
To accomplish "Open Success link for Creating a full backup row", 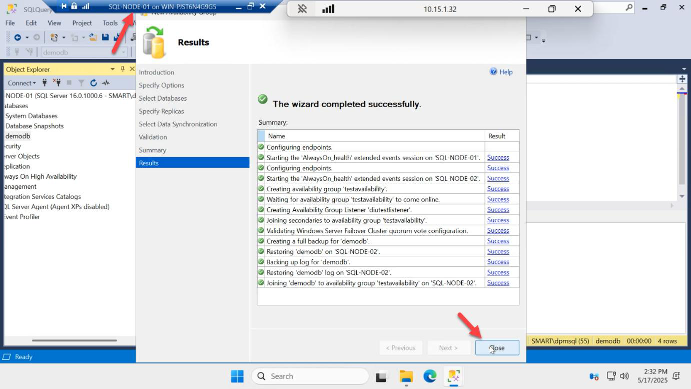I will coord(498,241).
